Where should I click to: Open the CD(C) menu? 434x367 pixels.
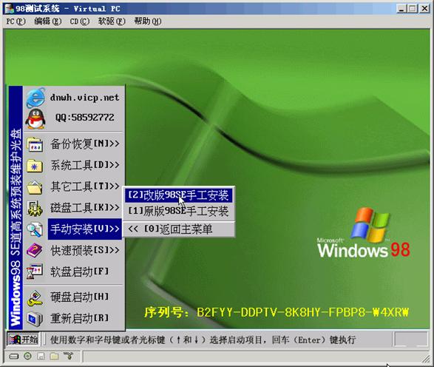(x=79, y=21)
